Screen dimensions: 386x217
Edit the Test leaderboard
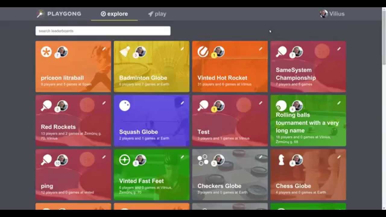[261, 103]
